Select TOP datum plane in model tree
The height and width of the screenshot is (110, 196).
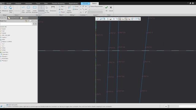(3, 31)
